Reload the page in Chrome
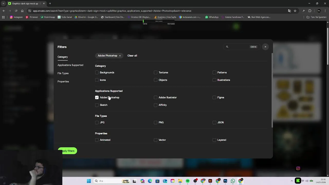Image resolution: width=329 pixels, height=185 pixels. coord(16,11)
